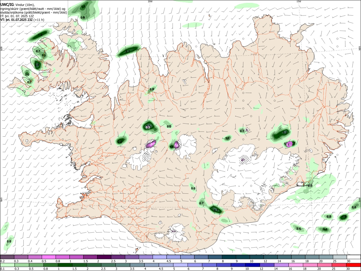Image resolution: width=361 pixels, height=271 pixels.
Task: Pick the darkest green swatch at rain 1
Action: (65, 265)
